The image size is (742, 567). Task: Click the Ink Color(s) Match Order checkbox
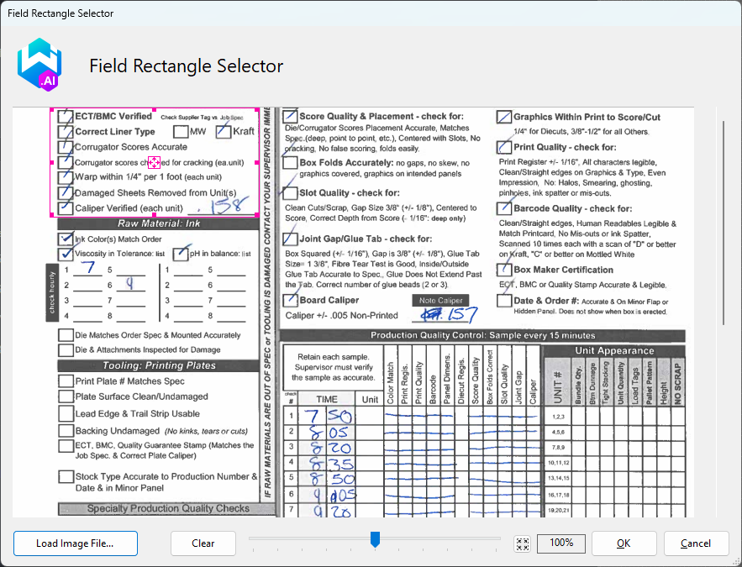pos(66,239)
